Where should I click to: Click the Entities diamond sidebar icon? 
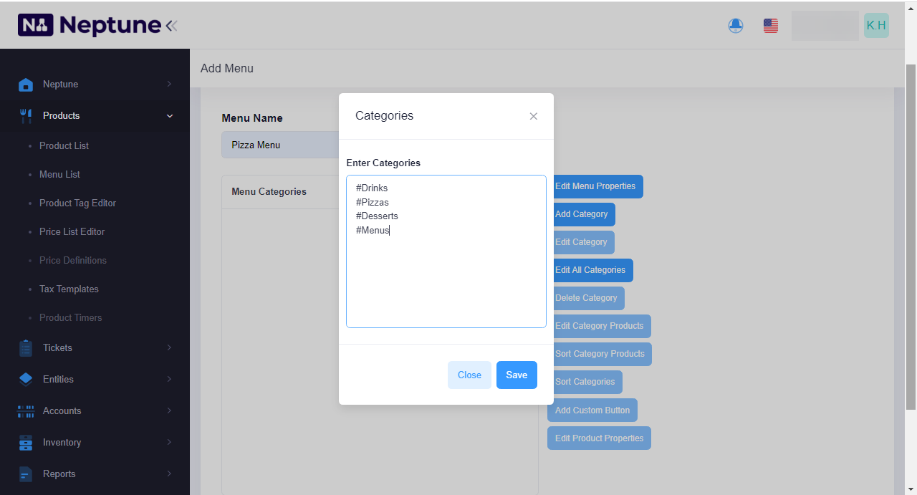click(26, 379)
